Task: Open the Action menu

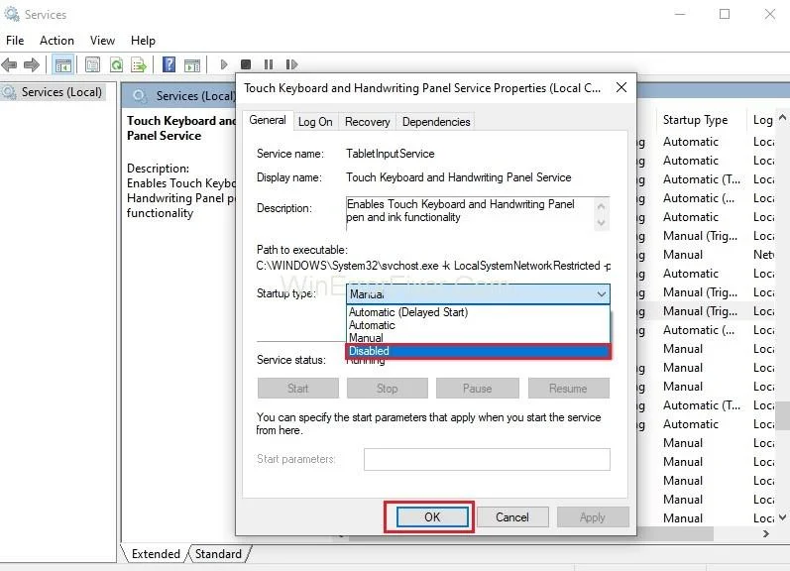Action: click(56, 41)
